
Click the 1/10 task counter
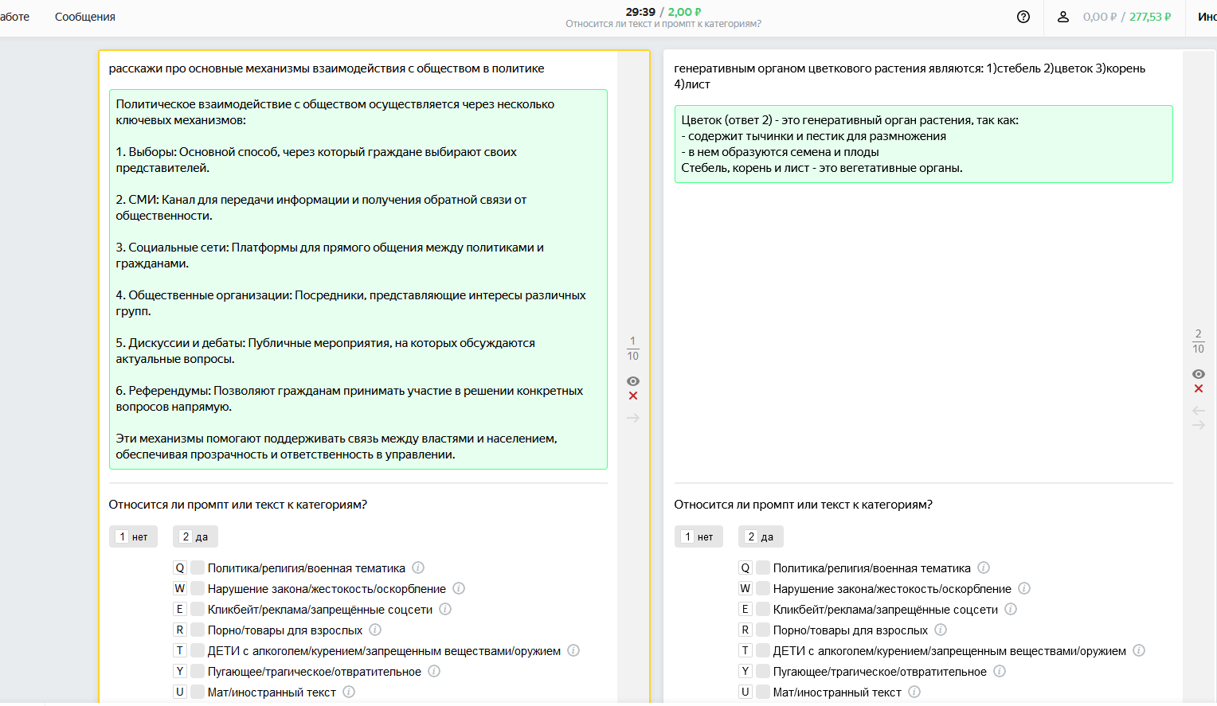[633, 349]
